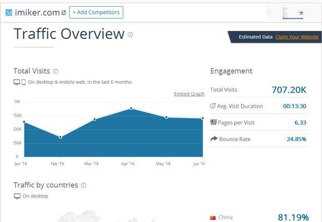Open the Embed Graph link
The height and width of the screenshot is (222, 322).
tap(189, 94)
